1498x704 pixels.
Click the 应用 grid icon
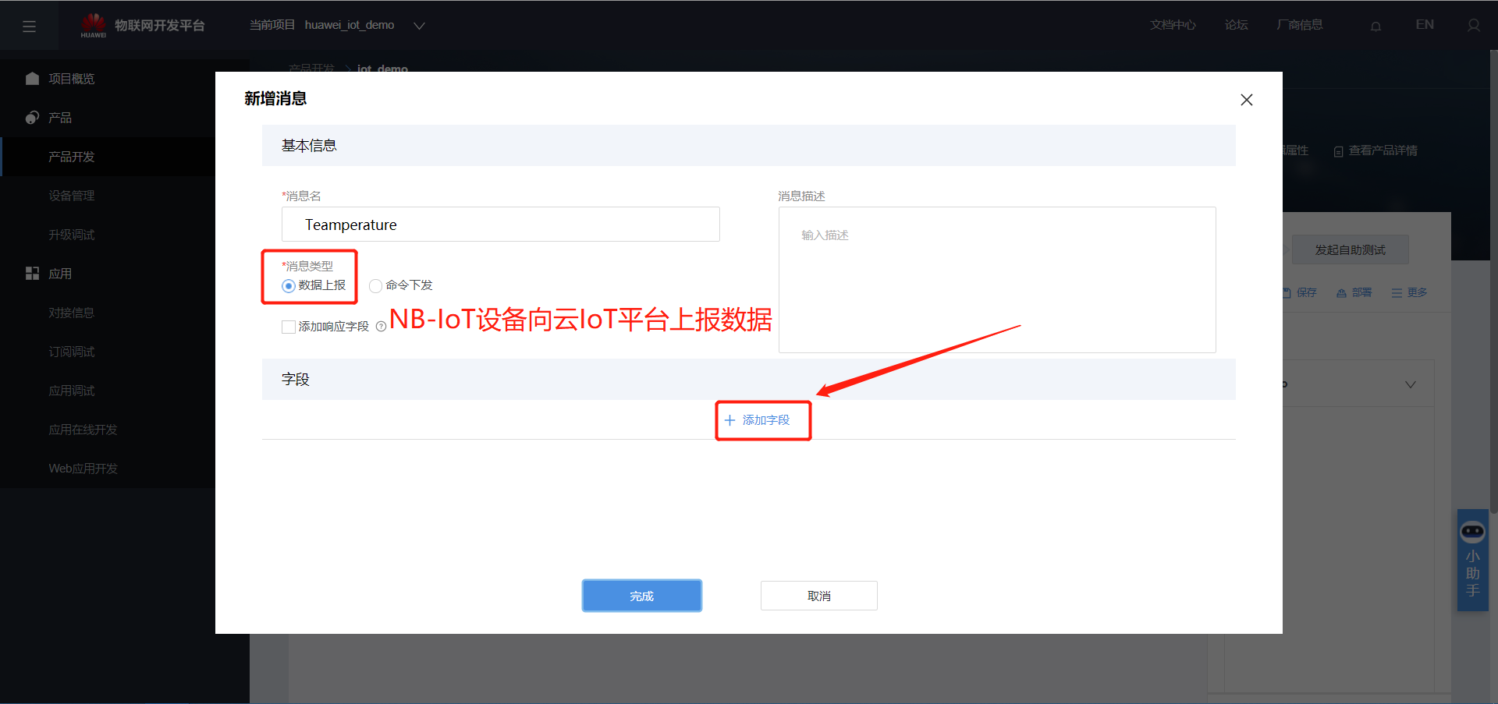pyautogui.click(x=32, y=274)
